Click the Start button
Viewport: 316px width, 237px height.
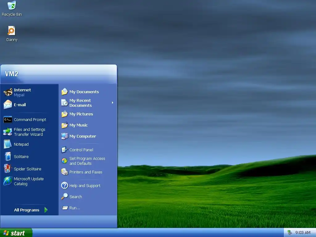[16, 233]
